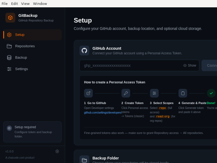Click the Select Scopes sliders step icon

154,93
